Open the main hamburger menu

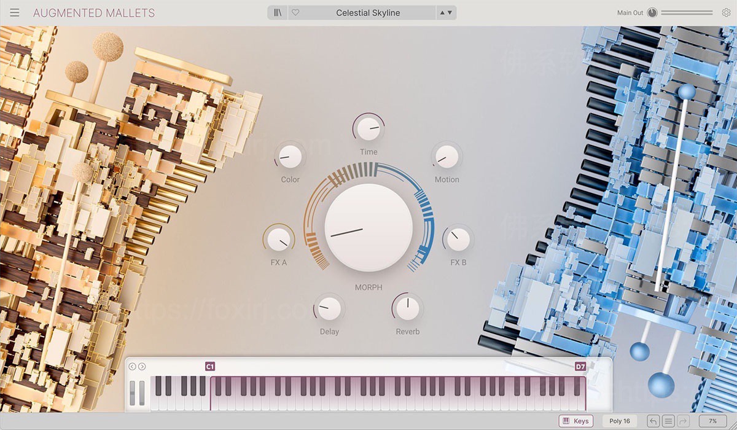pyautogui.click(x=14, y=12)
